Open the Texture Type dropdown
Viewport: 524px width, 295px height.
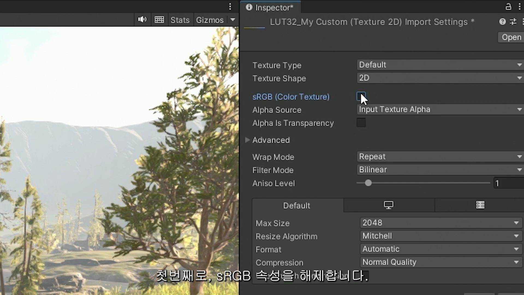click(x=439, y=65)
